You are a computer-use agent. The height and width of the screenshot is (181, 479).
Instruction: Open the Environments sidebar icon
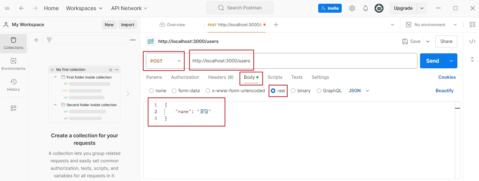point(13,64)
